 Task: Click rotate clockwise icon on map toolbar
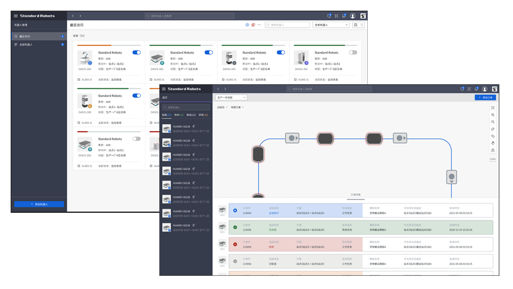493,129
